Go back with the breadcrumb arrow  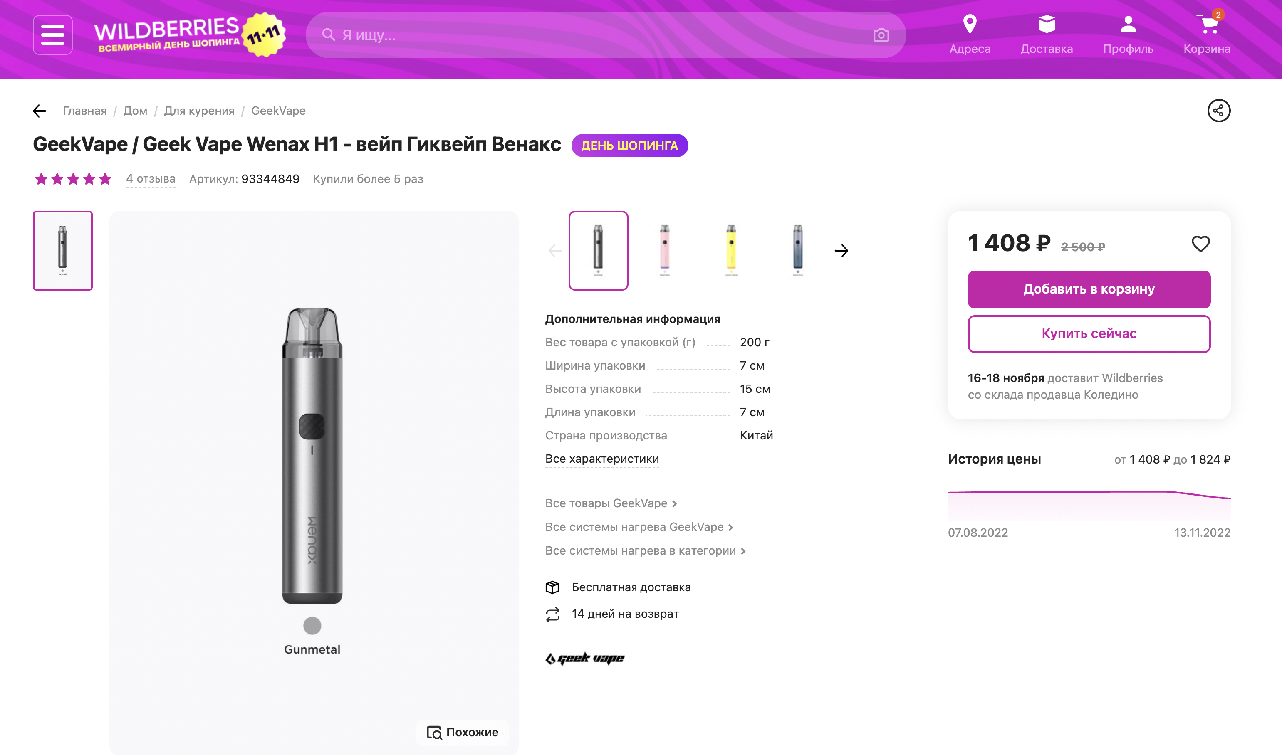39,111
